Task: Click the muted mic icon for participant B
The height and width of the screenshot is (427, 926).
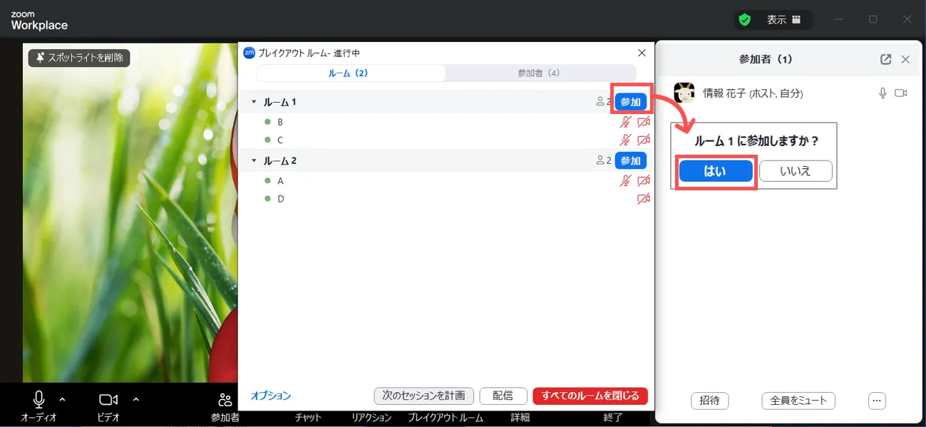Action: [x=625, y=122]
